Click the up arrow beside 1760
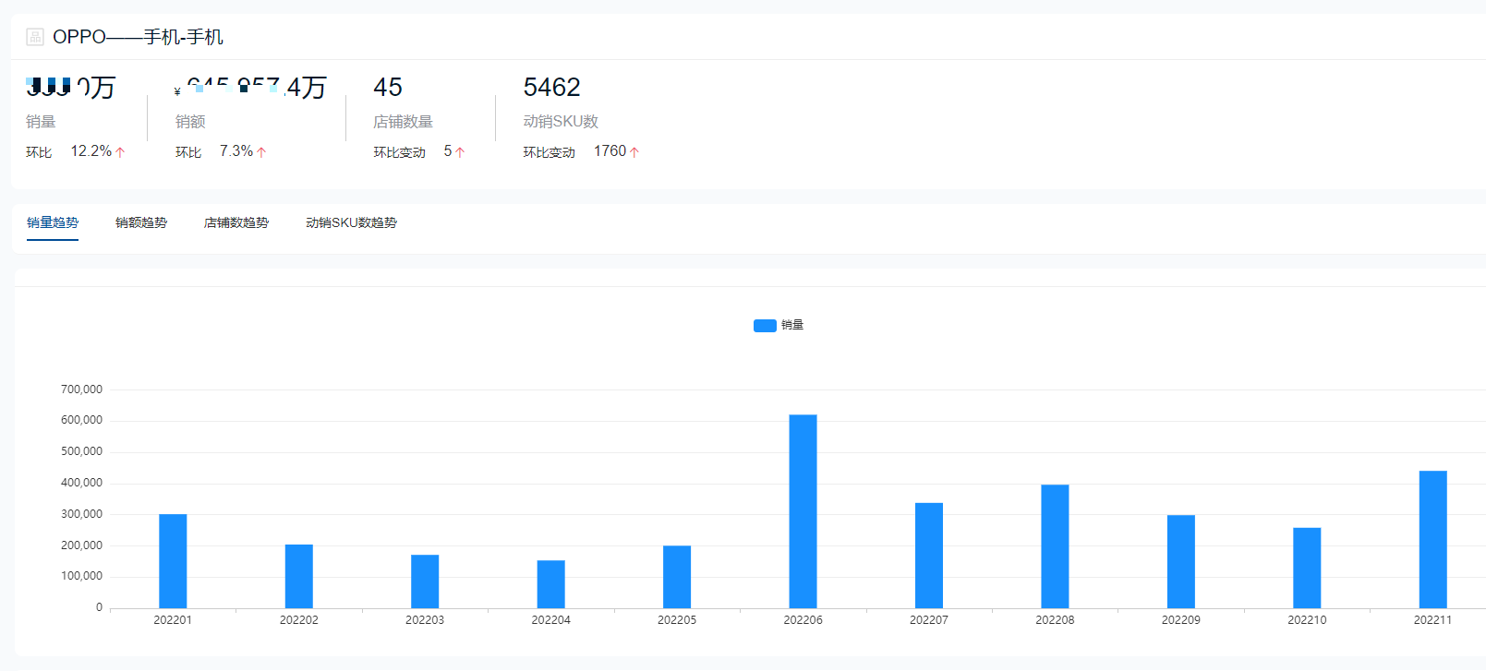This screenshot has width=1486, height=671. (x=634, y=152)
